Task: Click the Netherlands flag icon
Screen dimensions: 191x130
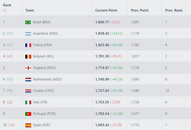Action: click(x=28, y=80)
